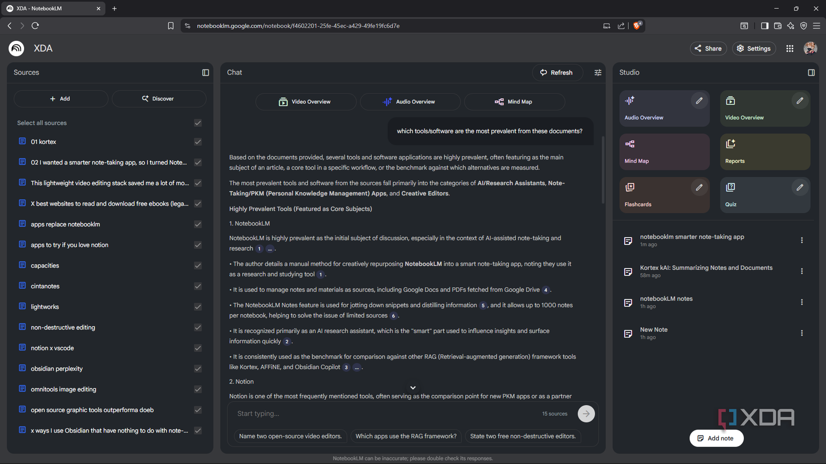Open the three-dot menu for New Note
This screenshot has height=464, width=826.
tap(802, 333)
